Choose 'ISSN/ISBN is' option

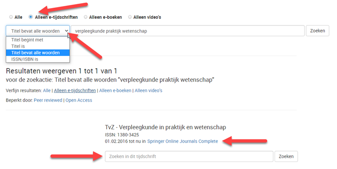tap(38, 59)
